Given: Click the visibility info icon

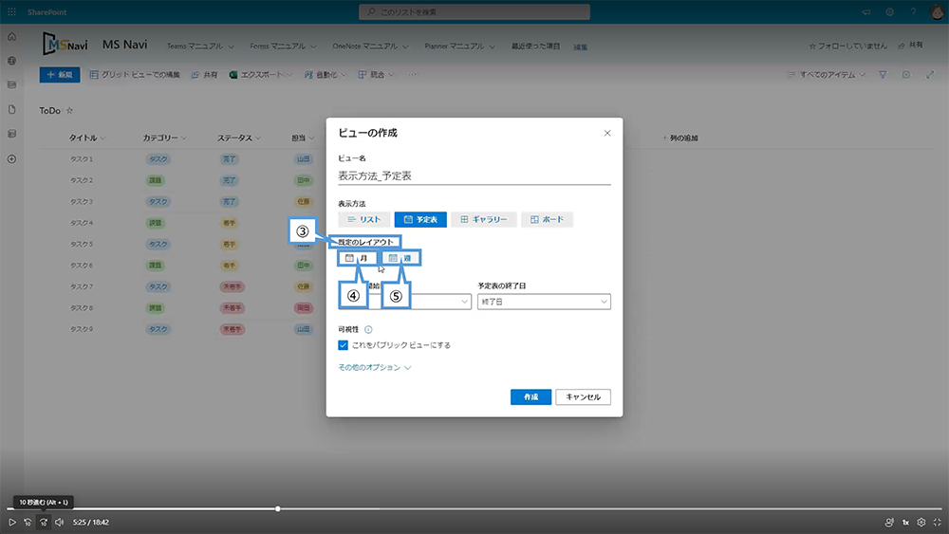Looking at the screenshot, I should pos(368,329).
